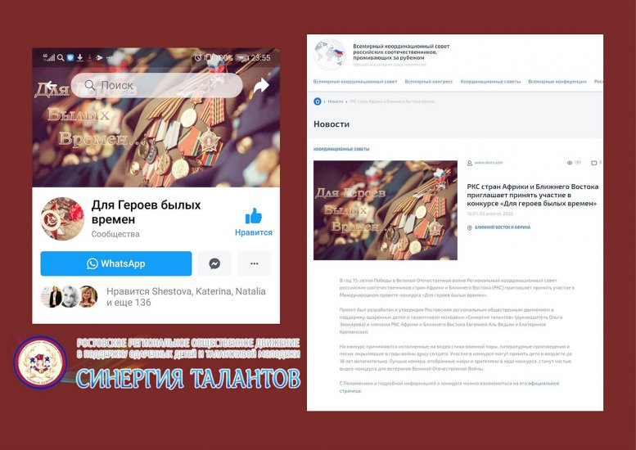The height and width of the screenshot is (450, 636).
Task: Tap the blue WhatsApp button
Action: (x=116, y=263)
